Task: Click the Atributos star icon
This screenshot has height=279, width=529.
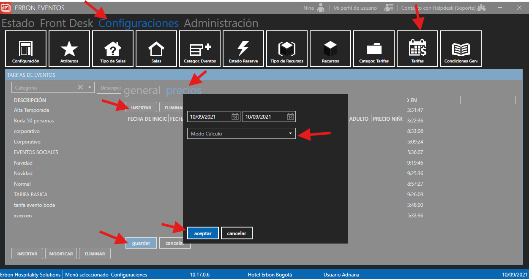Action: (69, 49)
